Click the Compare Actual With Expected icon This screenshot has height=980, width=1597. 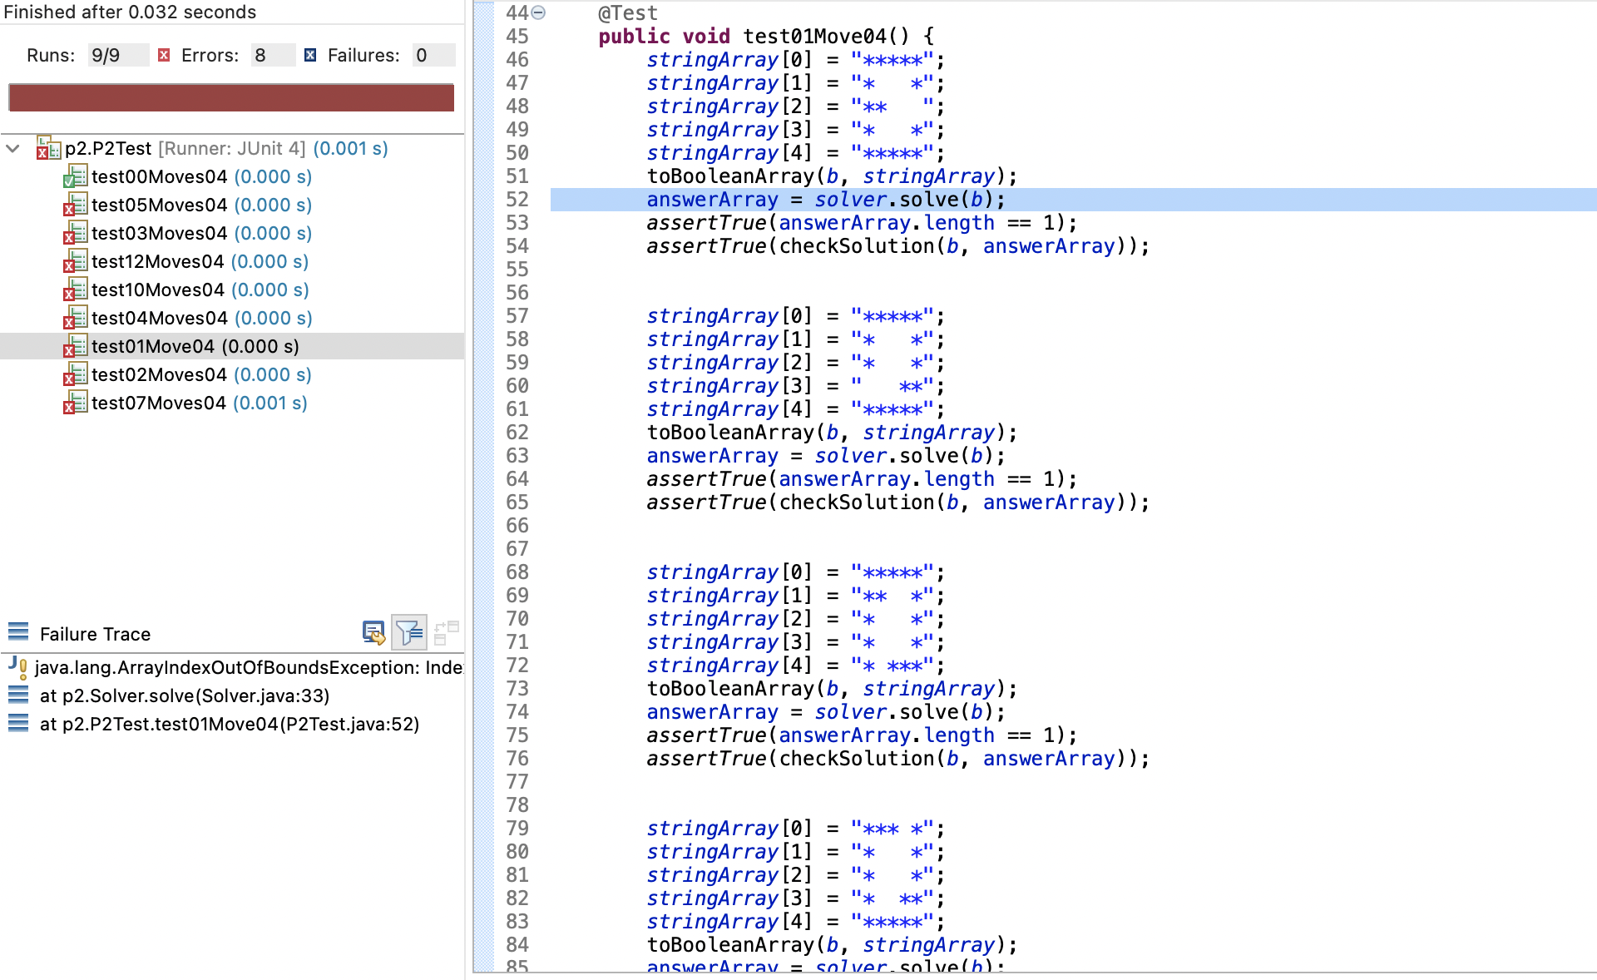tap(447, 633)
